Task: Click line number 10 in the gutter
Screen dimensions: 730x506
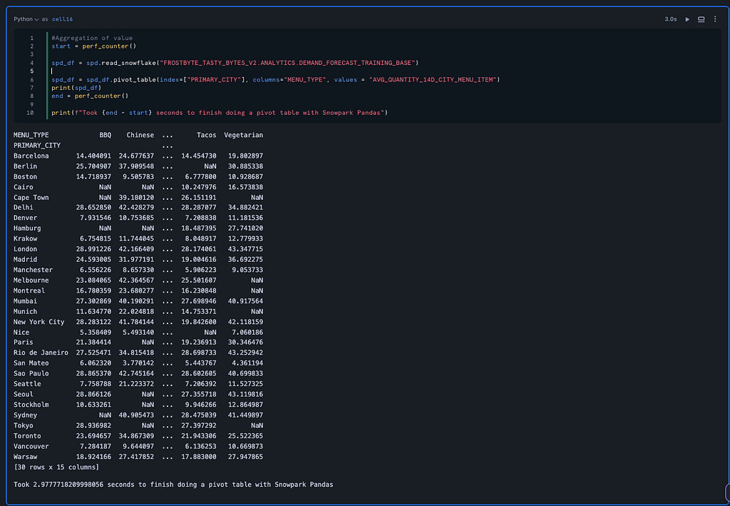Action: pos(30,113)
